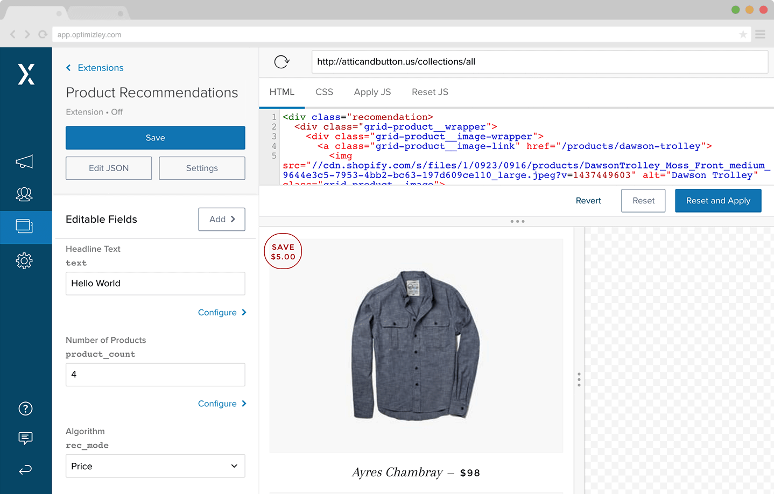Image resolution: width=774 pixels, height=494 pixels.
Task: Switch to the HTML tab
Action: pyautogui.click(x=282, y=92)
